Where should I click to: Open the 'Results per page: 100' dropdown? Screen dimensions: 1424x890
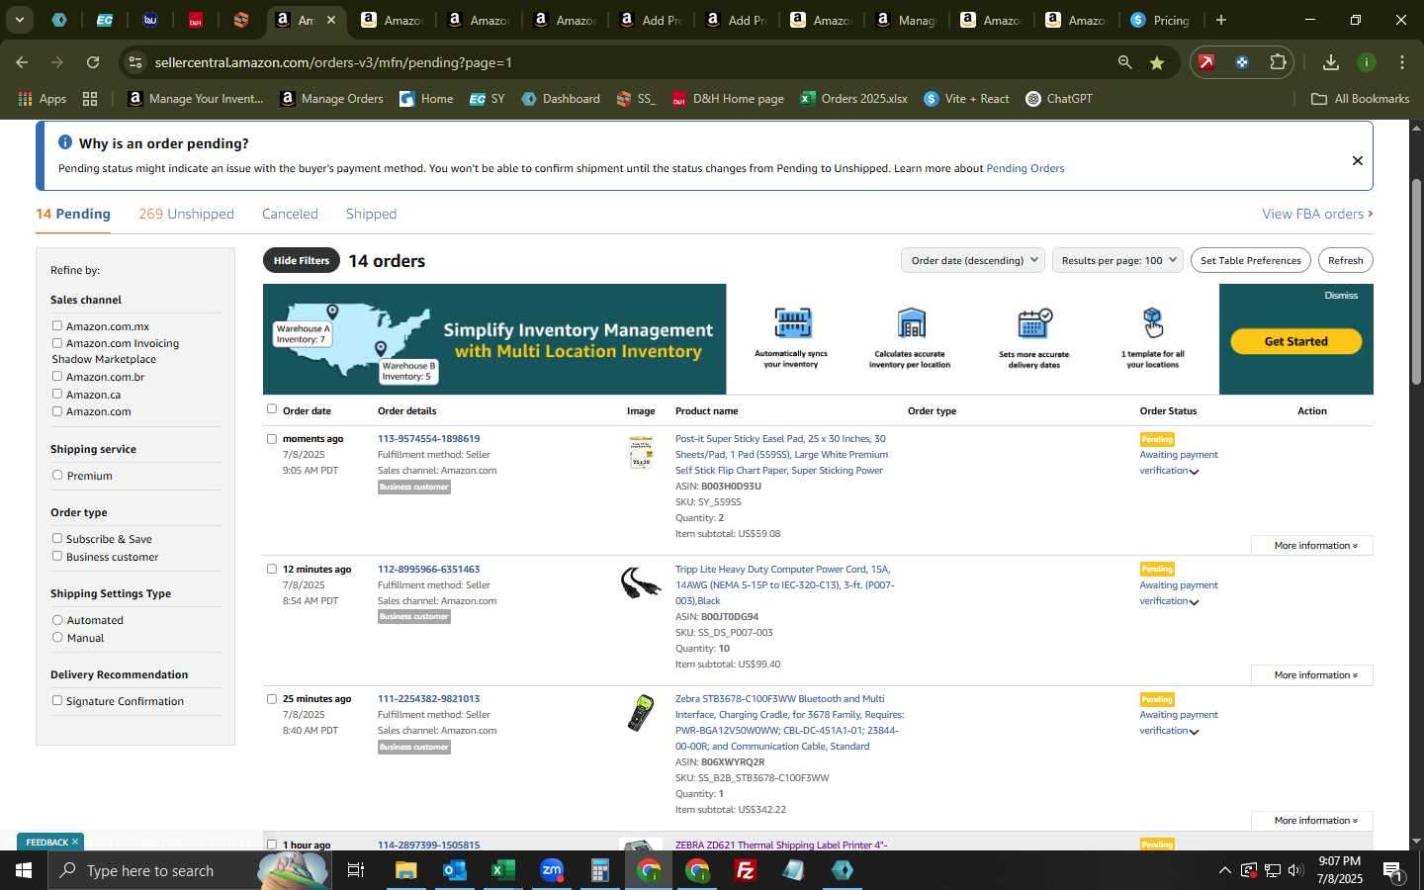[x=1118, y=260]
